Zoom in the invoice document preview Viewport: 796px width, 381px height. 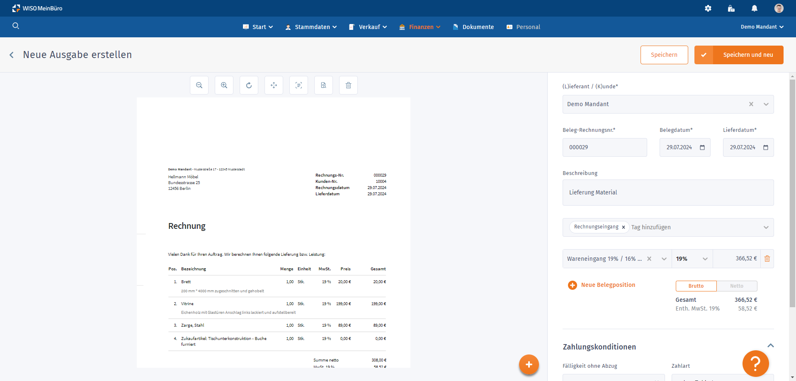224,85
